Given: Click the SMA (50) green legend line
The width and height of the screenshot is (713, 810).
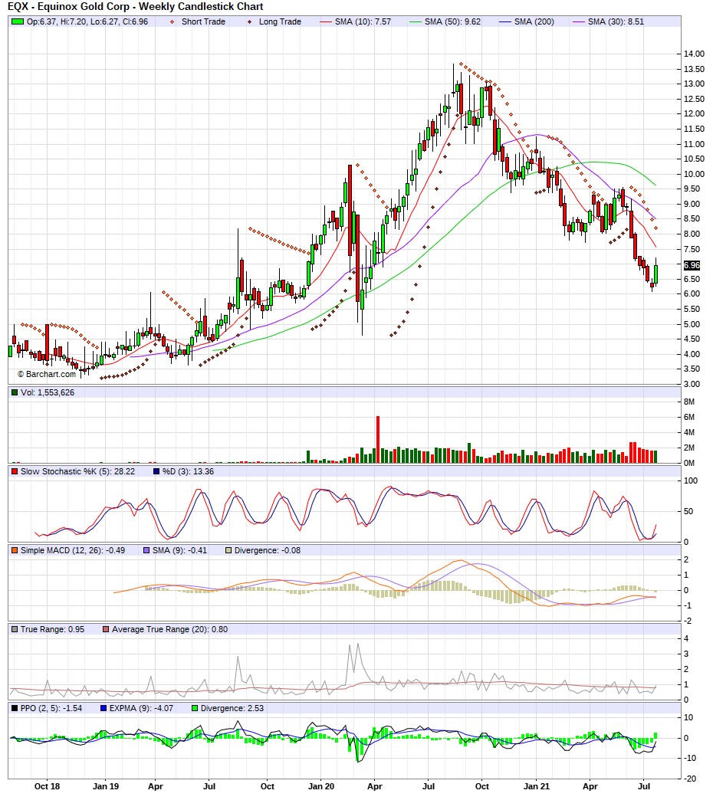Looking at the screenshot, I should click(416, 21).
